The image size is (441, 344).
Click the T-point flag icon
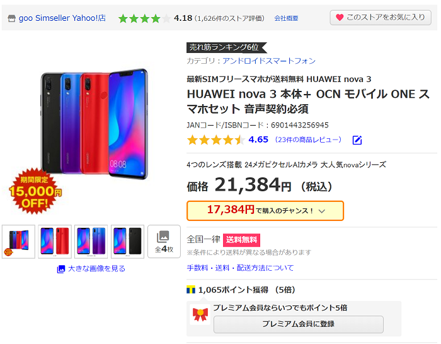tap(191, 290)
